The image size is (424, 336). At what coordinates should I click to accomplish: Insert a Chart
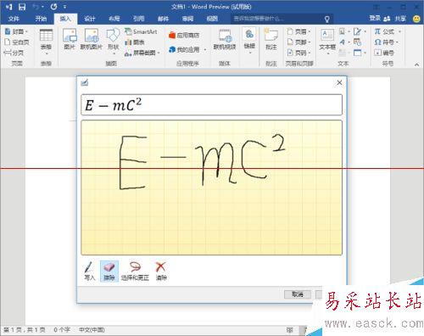click(135, 42)
